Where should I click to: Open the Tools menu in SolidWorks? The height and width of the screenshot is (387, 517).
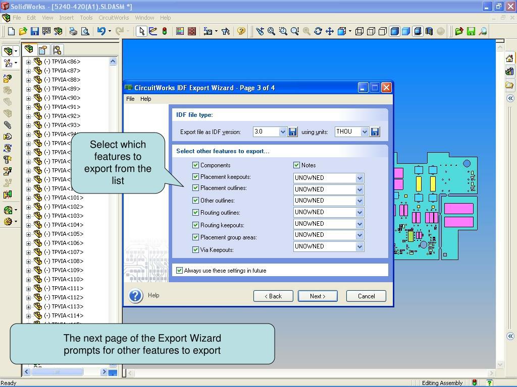pos(86,18)
